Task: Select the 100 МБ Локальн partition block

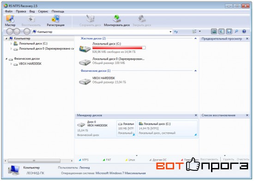Action: point(126,128)
